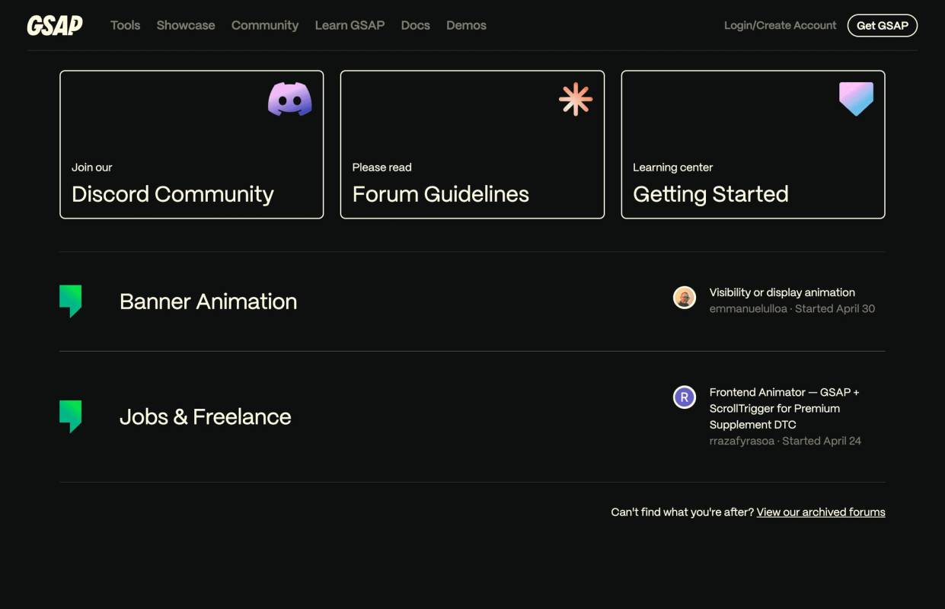The width and height of the screenshot is (945, 609).
Task: Open the Forum Guidelines card title
Action: pos(441,194)
